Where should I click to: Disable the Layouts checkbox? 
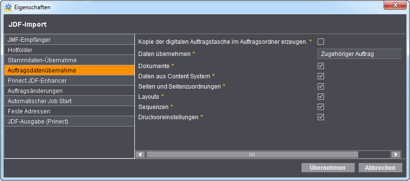[x=321, y=97]
